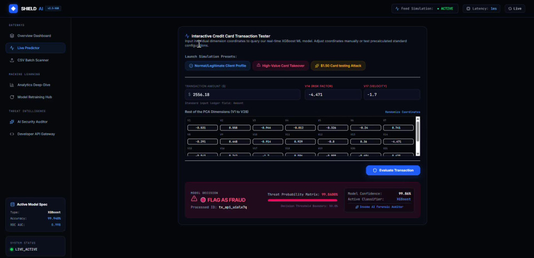
Task: Click the Standard input ledger field hint
Action: tap(214, 103)
